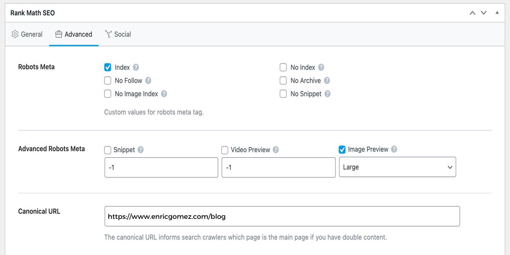Click help icon next to Image Preview
This screenshot has height=255, width=510.
point(394,149)
